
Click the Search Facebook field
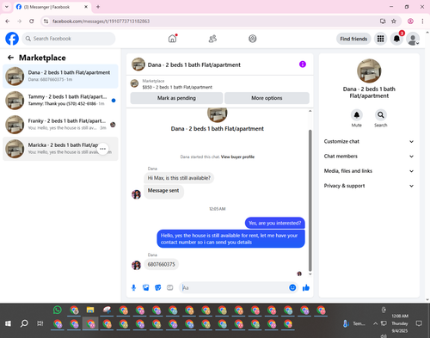[x=69, y=39]
